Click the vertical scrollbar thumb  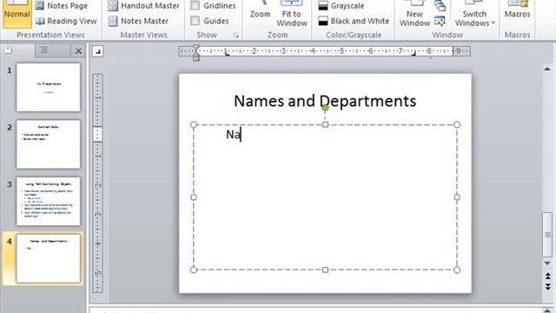pyautogui.click(x=547, y=235)
